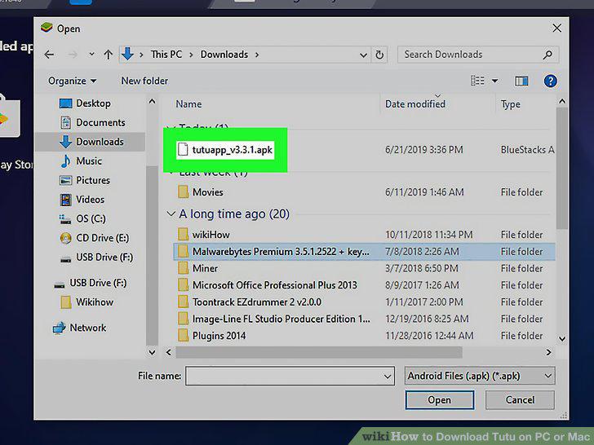Image resolution: width=594 pixels, height=445 pixels.
Task: Open Music in the sidebar
Action: click(x=91, y=161)
